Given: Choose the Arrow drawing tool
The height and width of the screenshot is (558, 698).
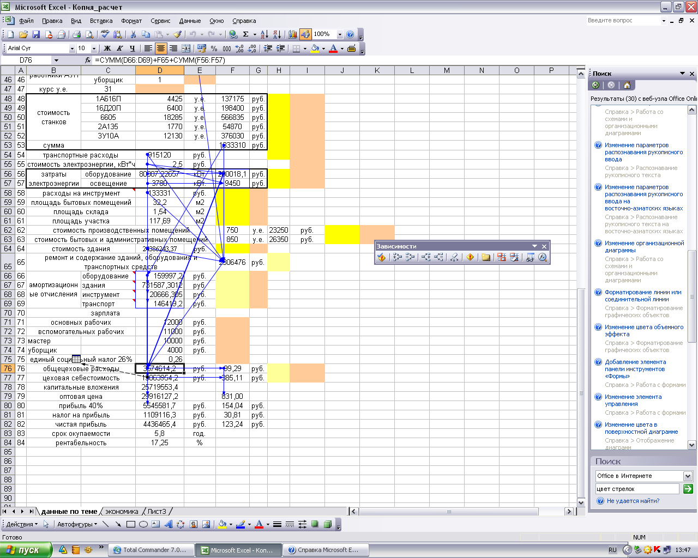Looking at the screenshot, I should click(x=118, y=524).
